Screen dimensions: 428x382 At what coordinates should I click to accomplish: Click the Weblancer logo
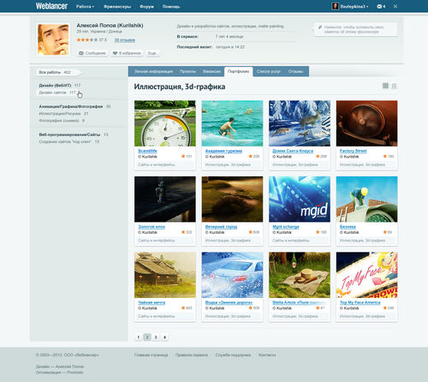pos(51,6)
